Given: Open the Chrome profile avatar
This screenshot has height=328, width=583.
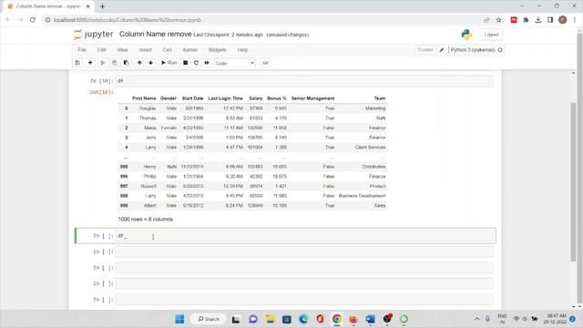Looking at the screenshot, I should point(563,20).
